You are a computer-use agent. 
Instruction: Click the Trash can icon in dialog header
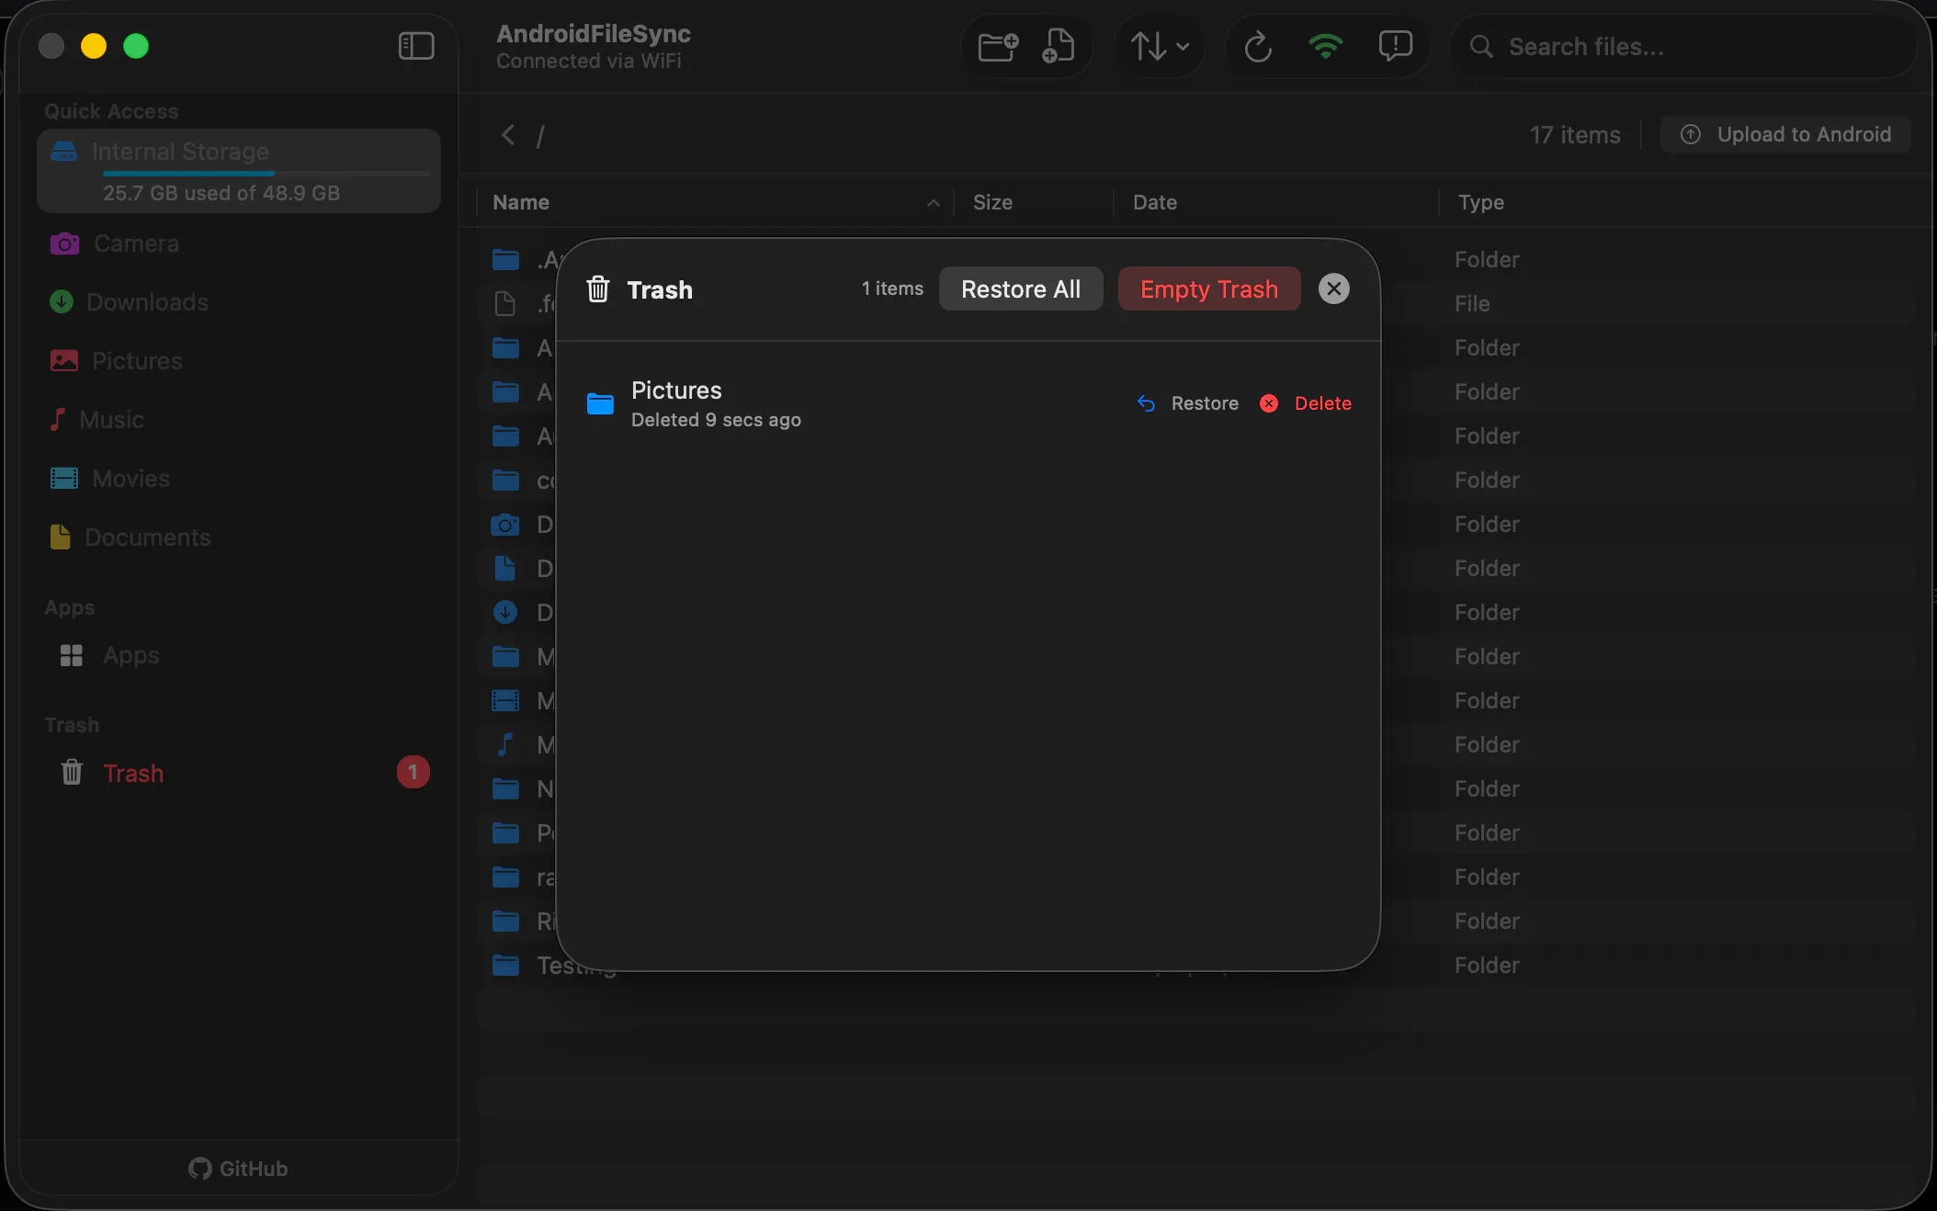[598, 289]
